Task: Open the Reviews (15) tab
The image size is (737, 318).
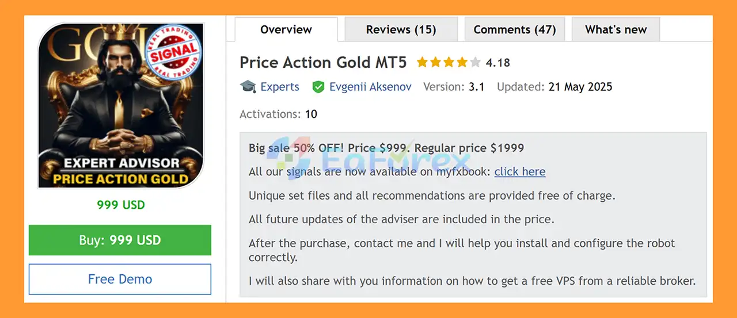Action: pos(401,30)
